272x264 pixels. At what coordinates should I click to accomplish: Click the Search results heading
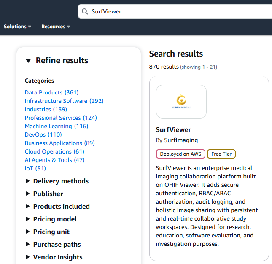coord(176,54)
